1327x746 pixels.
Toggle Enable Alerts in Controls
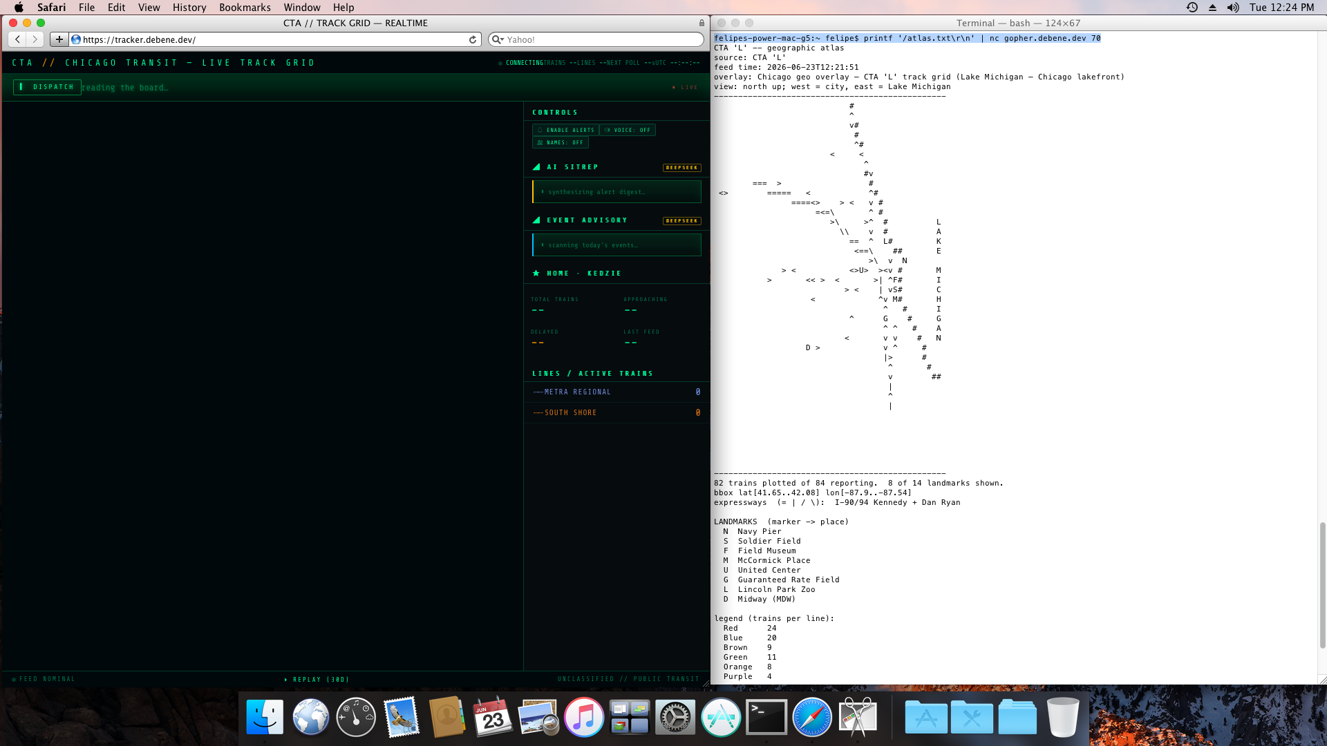tap(565, 130)
